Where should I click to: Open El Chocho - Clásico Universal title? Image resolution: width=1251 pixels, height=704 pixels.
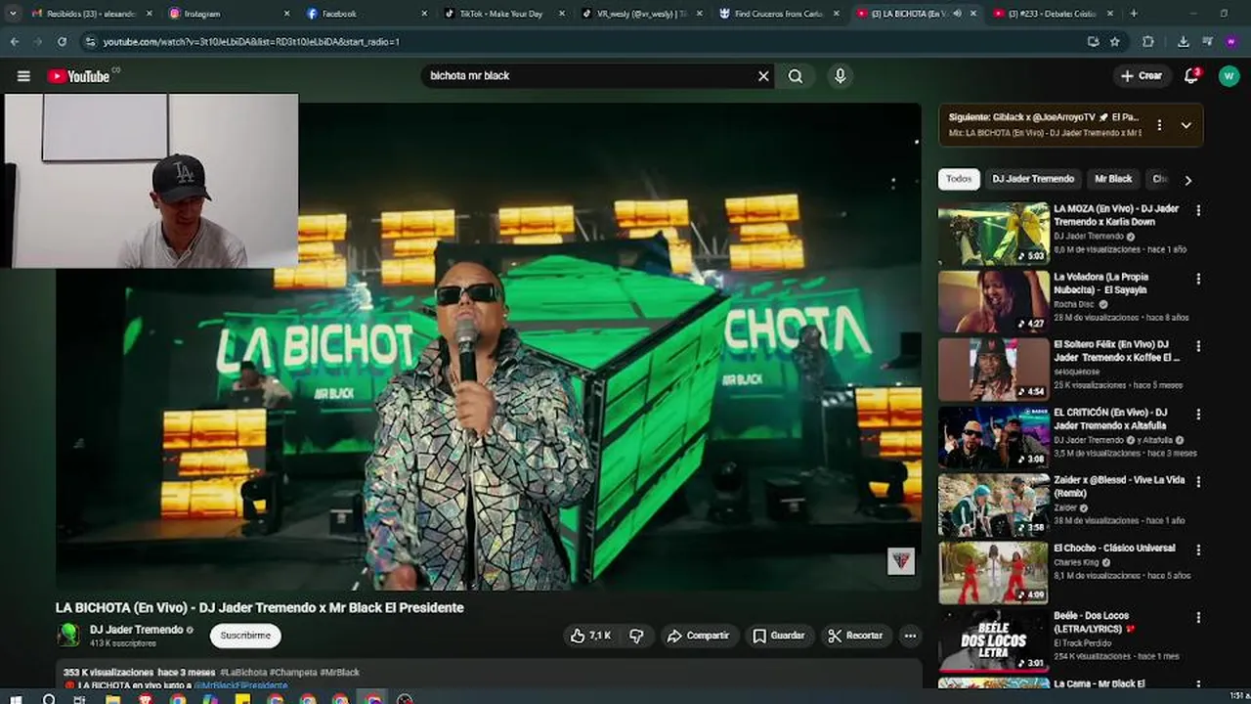pos(1114,549)
